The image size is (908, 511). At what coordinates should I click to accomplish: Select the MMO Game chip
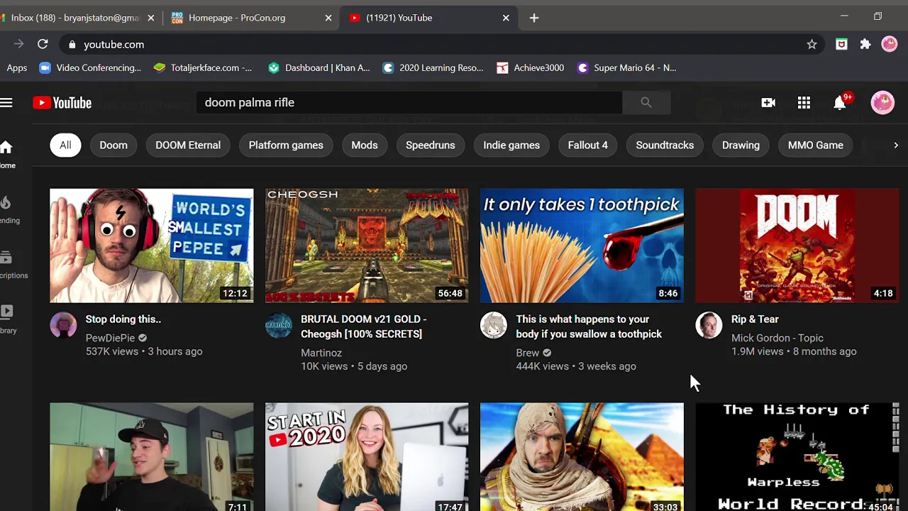pyautogui.click(x=816, y=145)
